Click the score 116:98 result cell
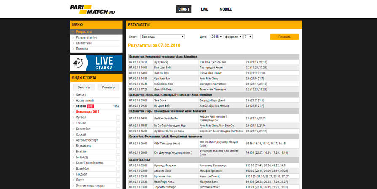The height and width of the screenshot is (189, 377). coord(272,165)
